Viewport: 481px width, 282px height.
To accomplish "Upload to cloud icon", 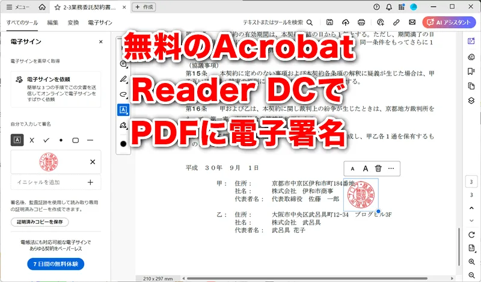I will pos(345,22).
